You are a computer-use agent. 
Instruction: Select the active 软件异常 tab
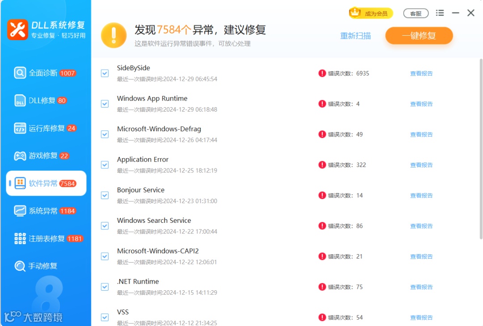(46, 183)
